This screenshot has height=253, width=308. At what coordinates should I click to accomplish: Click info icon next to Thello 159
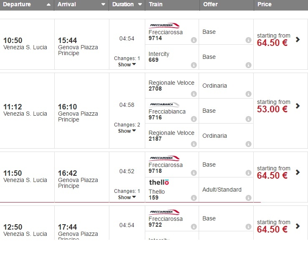(194, 198)
